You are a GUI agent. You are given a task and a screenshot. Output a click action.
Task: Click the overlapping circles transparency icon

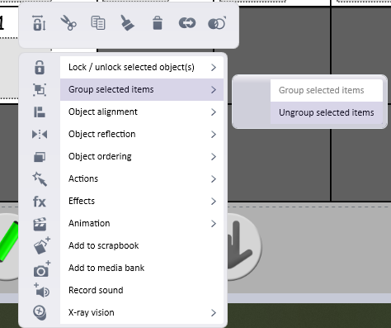click(217, 23)
